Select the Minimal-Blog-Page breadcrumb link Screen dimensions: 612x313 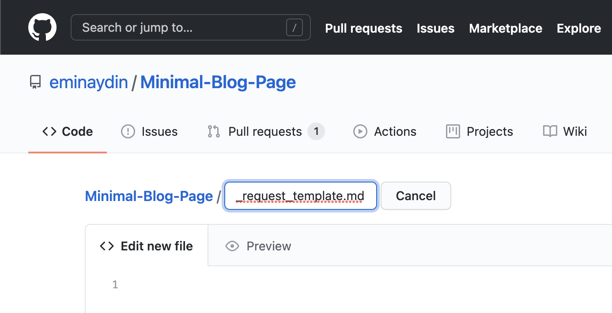click(x=149, y=196)
